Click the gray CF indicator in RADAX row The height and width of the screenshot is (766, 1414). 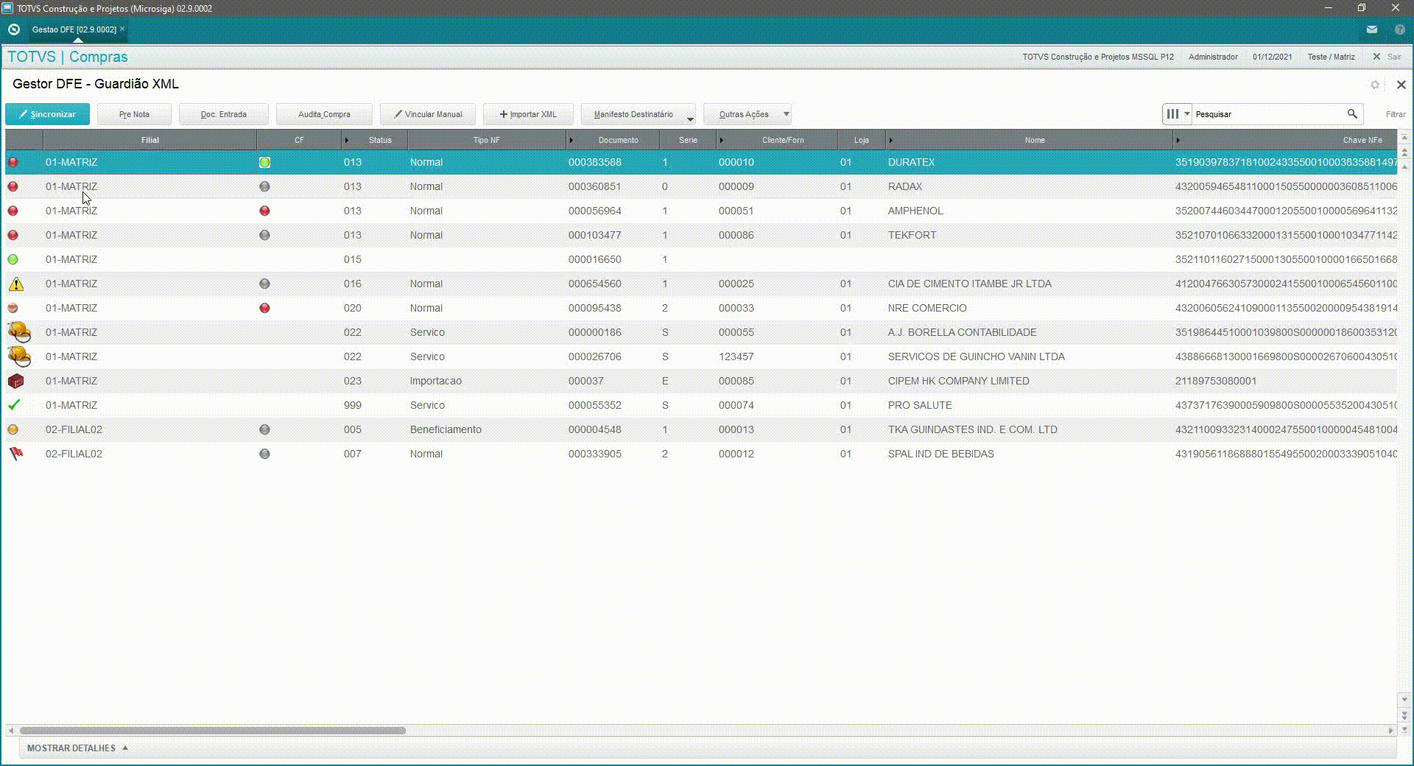(x=264, y=186)
